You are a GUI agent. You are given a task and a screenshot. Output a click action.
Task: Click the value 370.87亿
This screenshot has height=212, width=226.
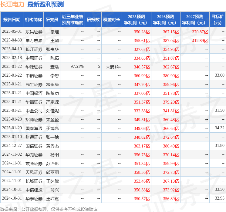point(200,32)
